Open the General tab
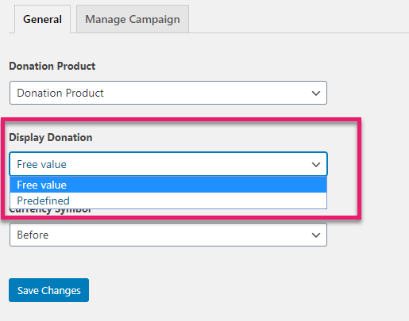This screenshot has height=321, width=409. (42, 19)
